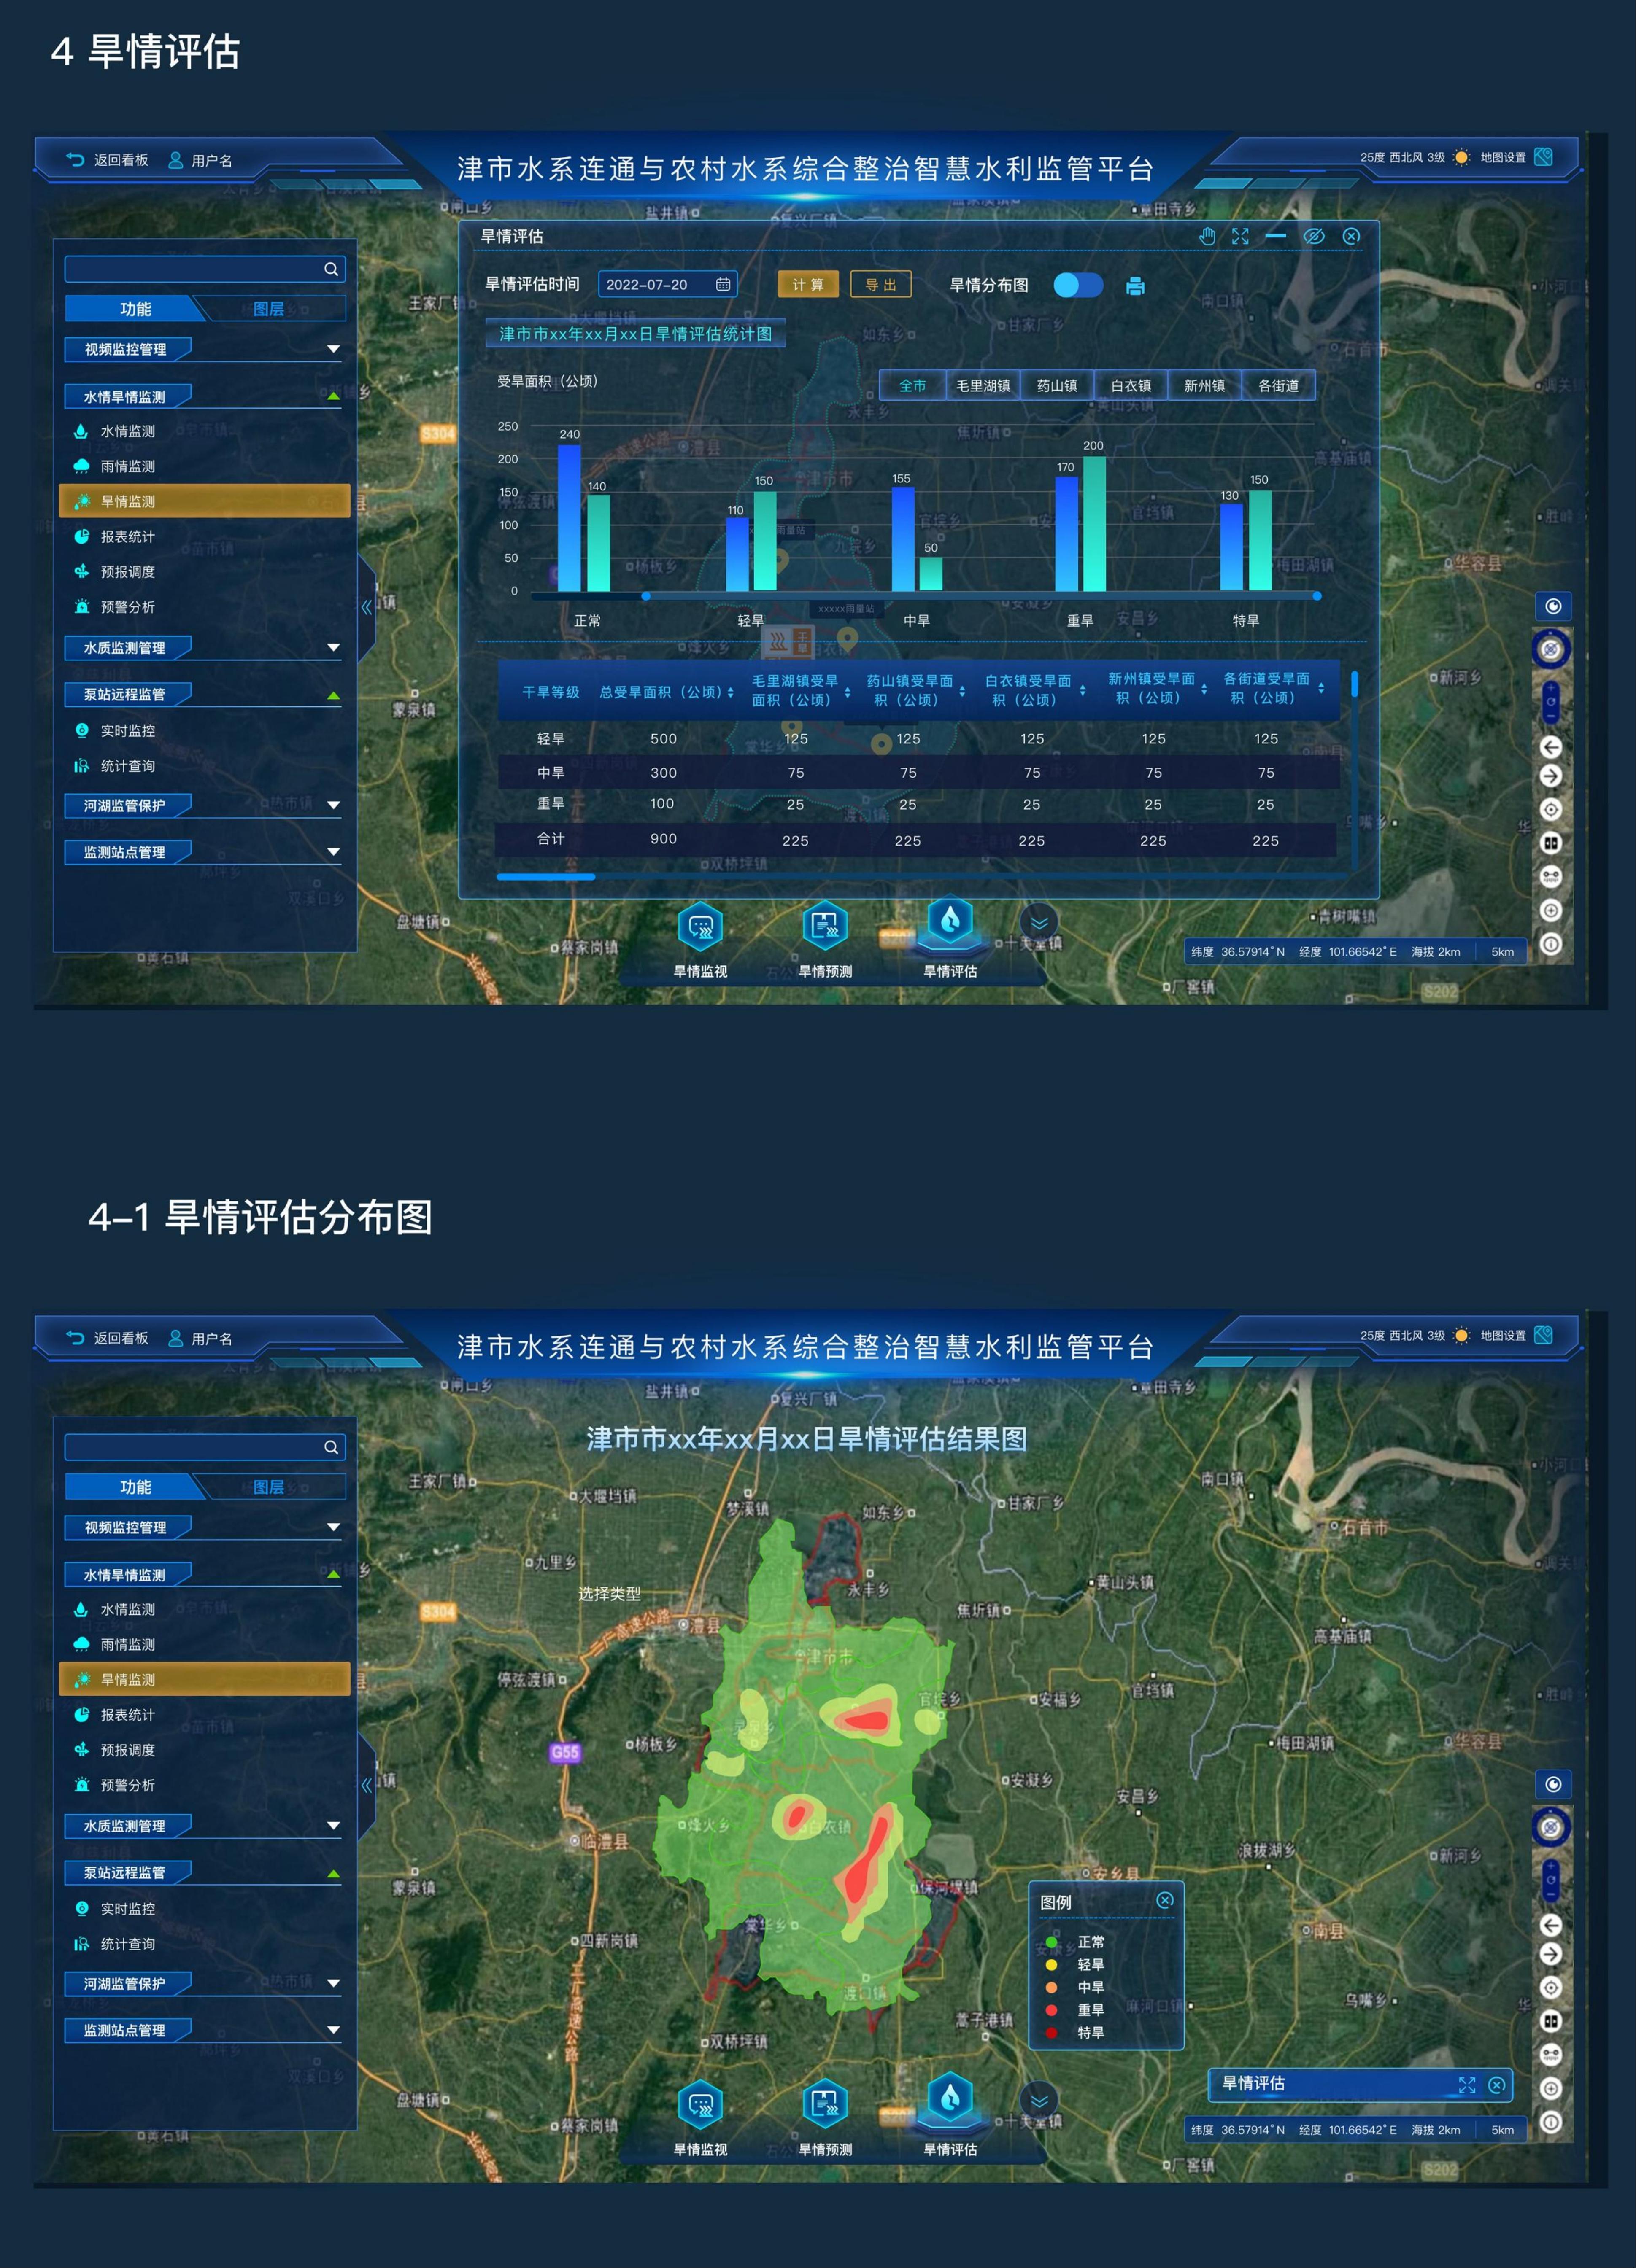Select 药山镇 chart filter tab
The width and height of the screenshot is (1636, 2268).
coord(1057,386)
